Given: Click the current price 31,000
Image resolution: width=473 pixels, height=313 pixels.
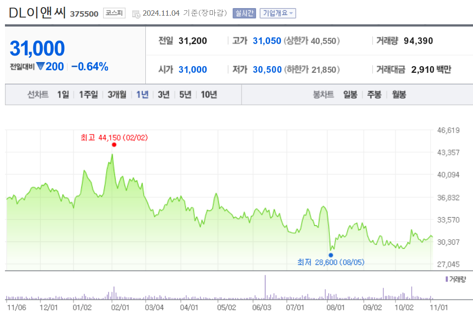Looking at the screenshot, I should tap(37, 48).
